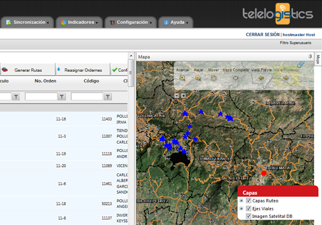
Task: Click the No. Orden filter text field
Action: tap(41, 97)
